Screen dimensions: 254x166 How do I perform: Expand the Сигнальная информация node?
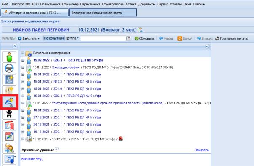[x=23, y=53]
